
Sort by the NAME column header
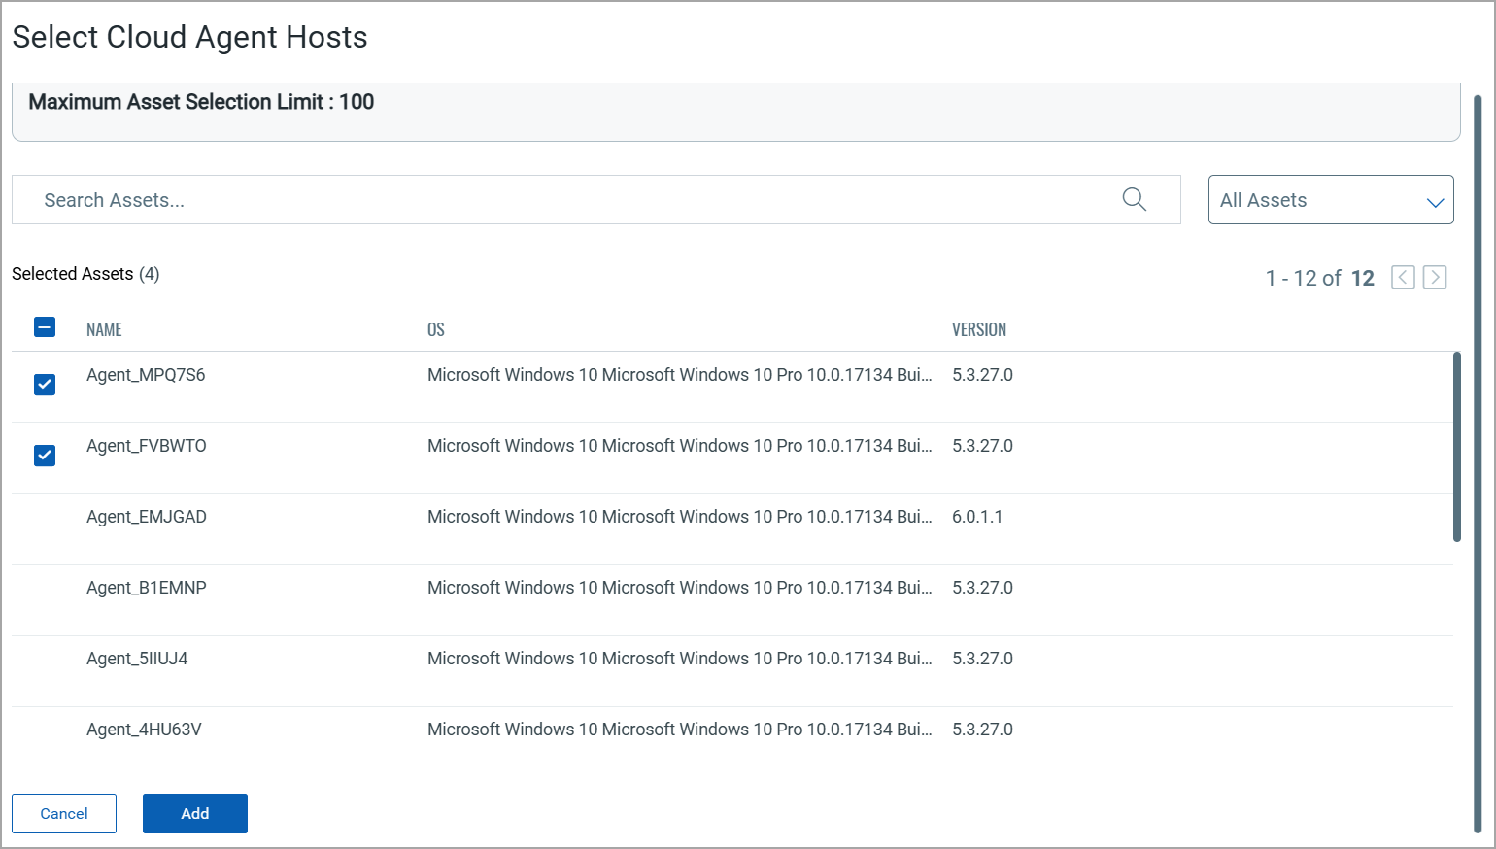tap(104, 330)
